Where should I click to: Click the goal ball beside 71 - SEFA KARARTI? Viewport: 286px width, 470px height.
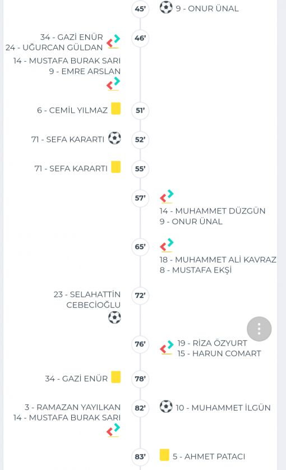[114, 138]
